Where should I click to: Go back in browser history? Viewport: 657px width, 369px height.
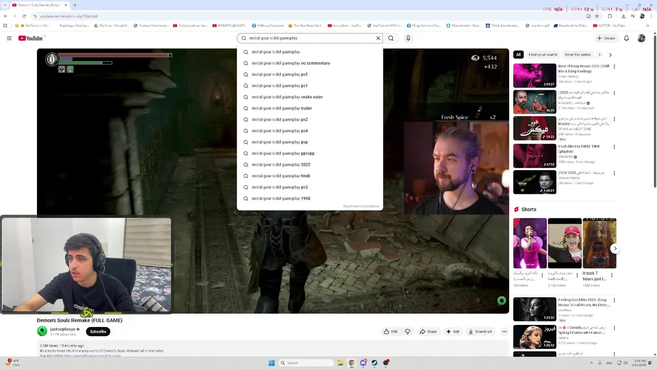(5, 16)
